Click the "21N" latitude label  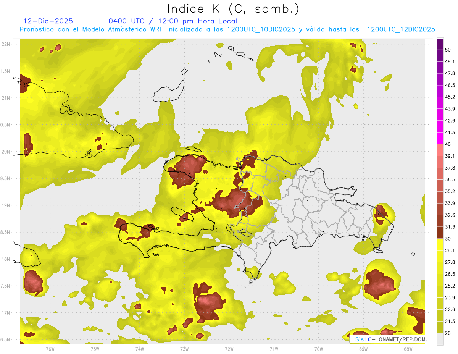pos(6,98)
